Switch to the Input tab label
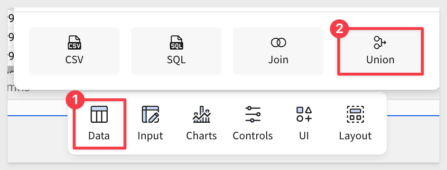Image resolution: width=447 pixels, height=170 pixels. click(150, 136)
